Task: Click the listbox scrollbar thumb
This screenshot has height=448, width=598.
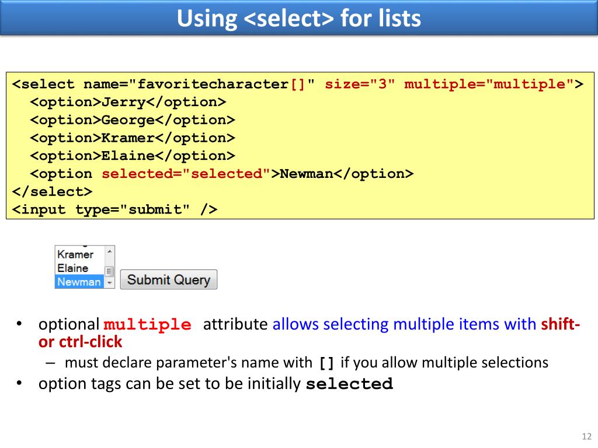Action: (109, 271)
